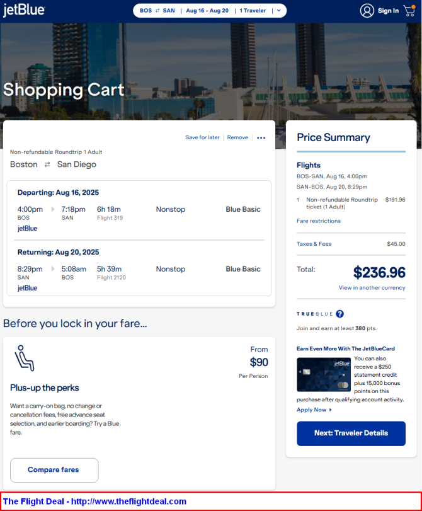Open the three-dot more options menu
422x511 pixels.
pyautogui.click(x=261, y=138)
